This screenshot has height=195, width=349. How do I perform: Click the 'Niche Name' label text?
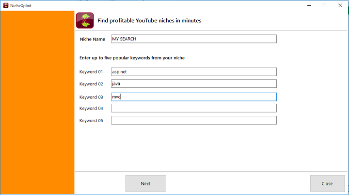coord(93,39)
